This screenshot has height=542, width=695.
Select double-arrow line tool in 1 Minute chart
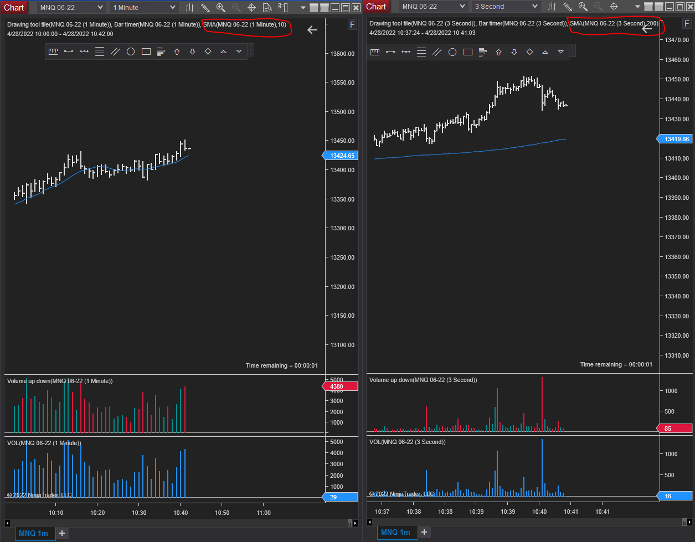click(84, 51)
